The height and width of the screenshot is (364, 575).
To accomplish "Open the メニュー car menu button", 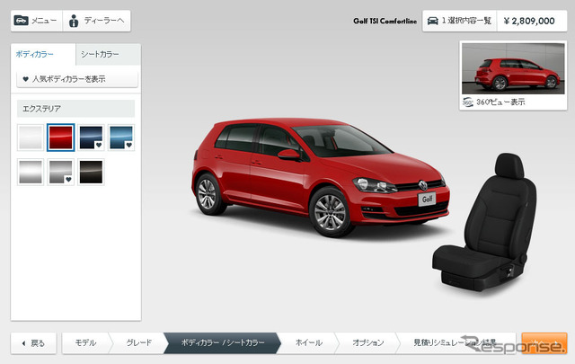I will 37,21.
